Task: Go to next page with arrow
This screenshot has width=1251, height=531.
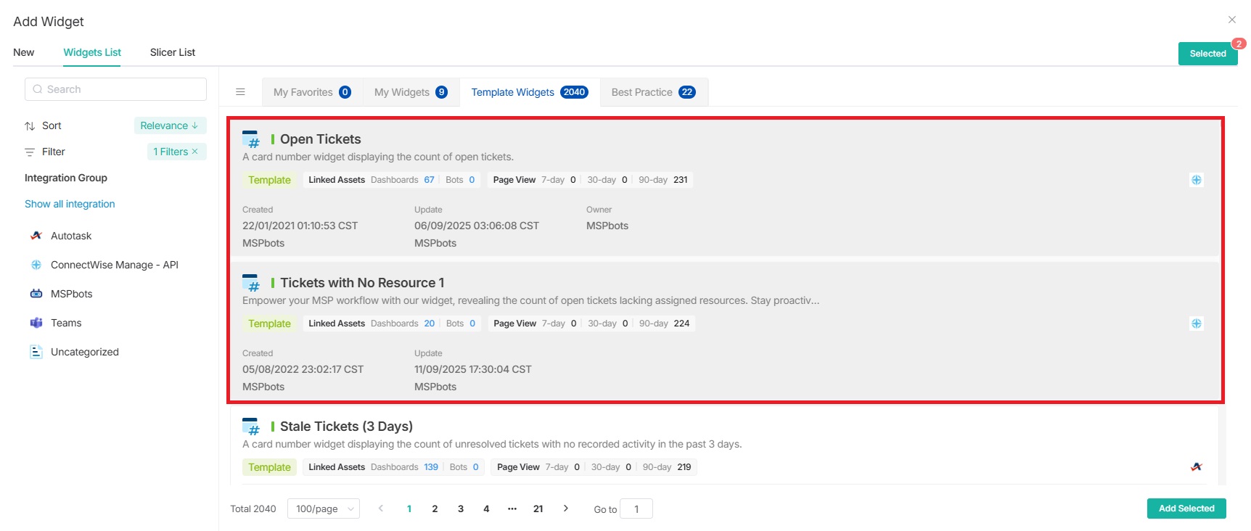Action: click(x=566, y=509)
